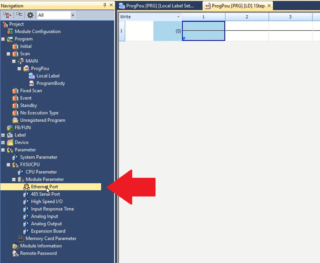This screenshot has width=320, height=263.
Task: Select Analog Input parameter
Action: (44, 216)
